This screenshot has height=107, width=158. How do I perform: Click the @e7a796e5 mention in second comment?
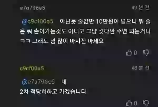38,82
